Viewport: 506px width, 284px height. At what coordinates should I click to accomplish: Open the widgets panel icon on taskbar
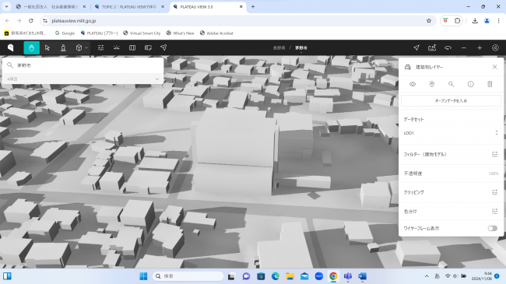pos(7,276)
